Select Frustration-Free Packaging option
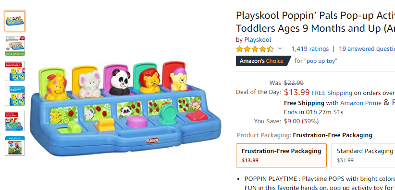 point(282,155)
